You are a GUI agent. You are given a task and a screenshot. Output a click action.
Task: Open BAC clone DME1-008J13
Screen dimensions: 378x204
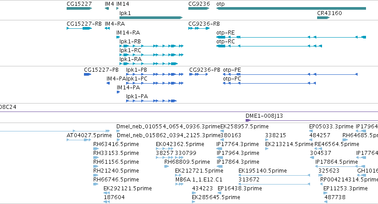pos(264,116)
